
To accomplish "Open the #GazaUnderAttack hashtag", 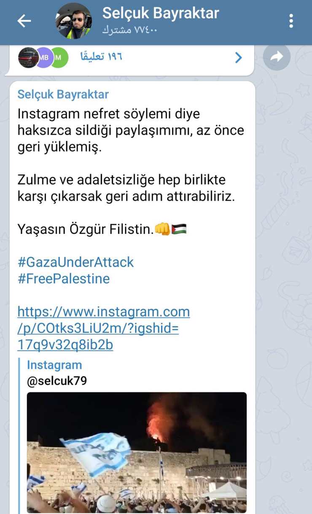I will coord(75,262).
